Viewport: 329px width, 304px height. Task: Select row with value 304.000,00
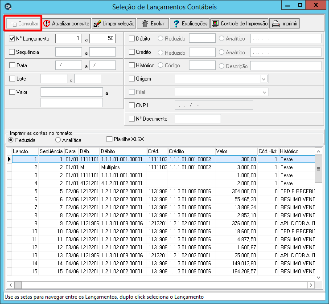click(164, 191)
